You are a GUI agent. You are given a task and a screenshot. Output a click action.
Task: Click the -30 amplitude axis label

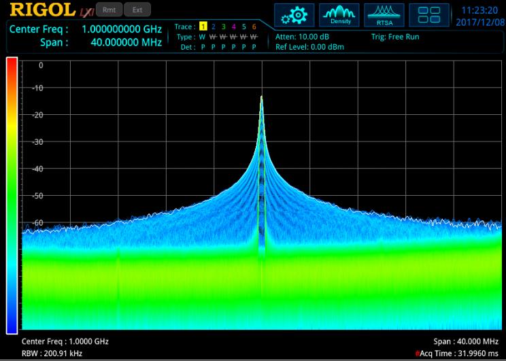pos(37,142)
